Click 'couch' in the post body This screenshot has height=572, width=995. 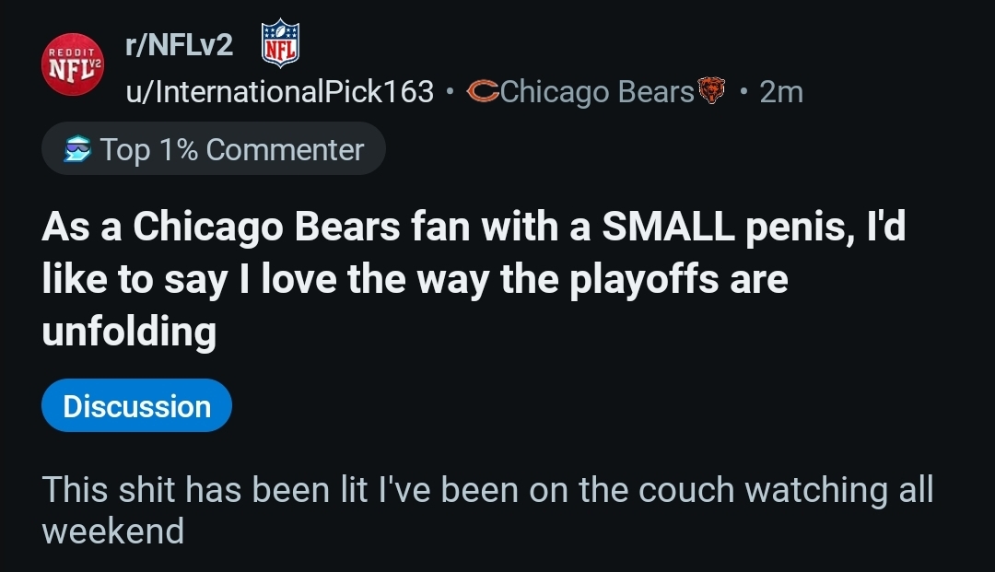tap(636, 489)
